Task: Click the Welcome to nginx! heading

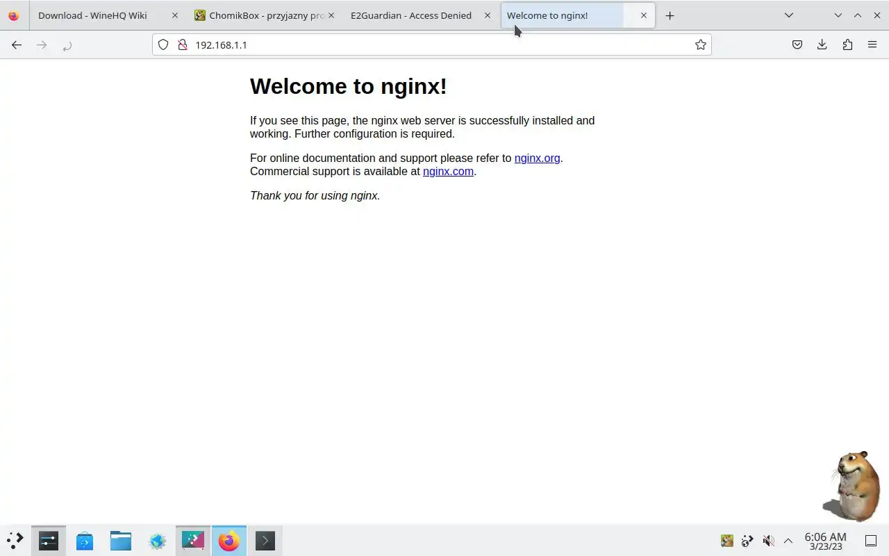Action: coord(348,86)
